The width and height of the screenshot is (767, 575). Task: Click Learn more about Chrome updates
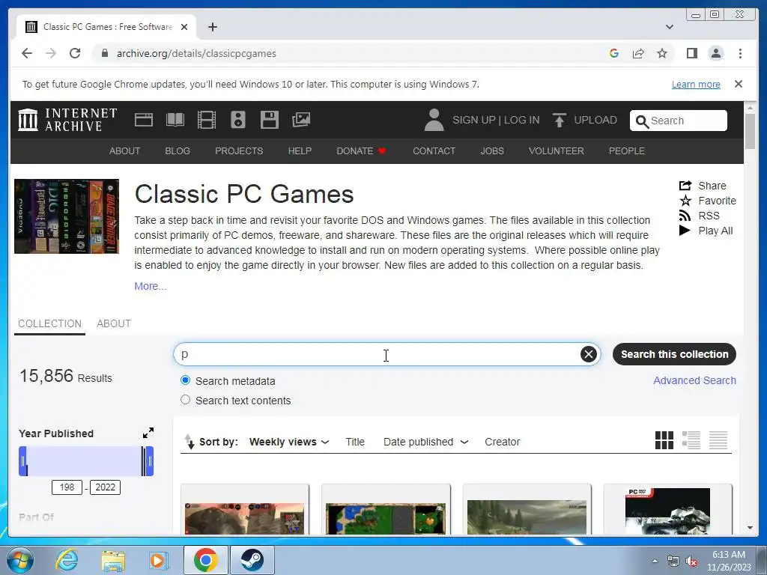[696, 84]
